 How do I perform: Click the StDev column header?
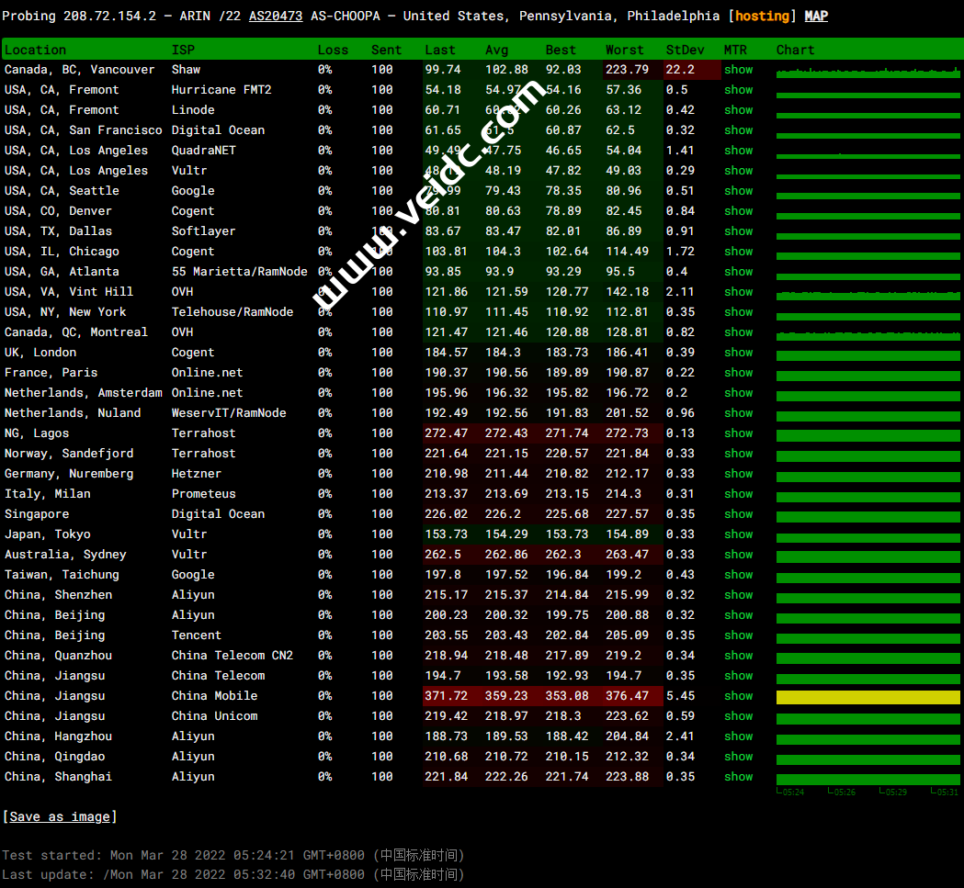(685, 50)
